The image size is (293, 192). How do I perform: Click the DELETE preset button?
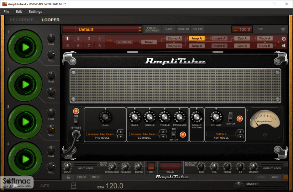198,29
